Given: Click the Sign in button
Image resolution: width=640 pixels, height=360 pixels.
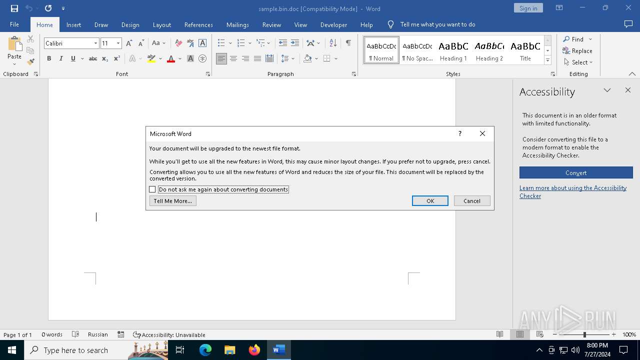Looking at the screenshot, I should coord(528,8).
